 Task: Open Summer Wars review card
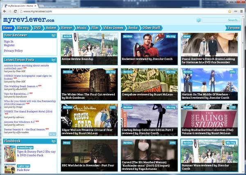[x=210, y=155]
